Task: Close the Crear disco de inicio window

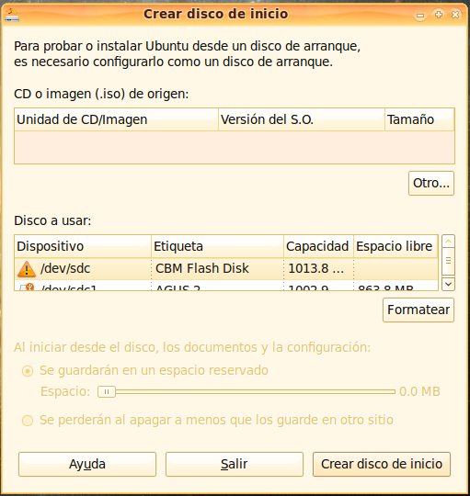Action: click(456, 14)
